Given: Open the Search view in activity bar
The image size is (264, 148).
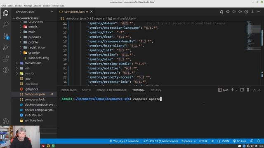Looking at the screenshot, I should [x=6, y=24].
